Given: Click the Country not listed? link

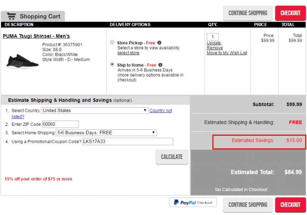Looking at the screenshot, I should coord(161,111).
